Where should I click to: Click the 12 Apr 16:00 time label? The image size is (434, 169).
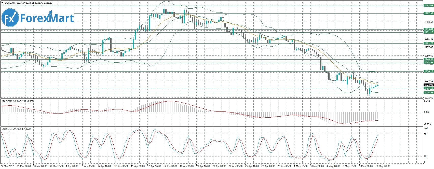click(154, 166)
